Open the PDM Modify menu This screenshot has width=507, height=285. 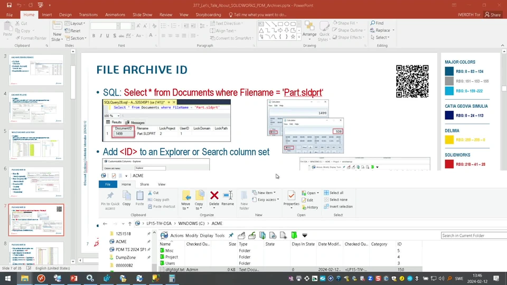click(x=192, y=235)
